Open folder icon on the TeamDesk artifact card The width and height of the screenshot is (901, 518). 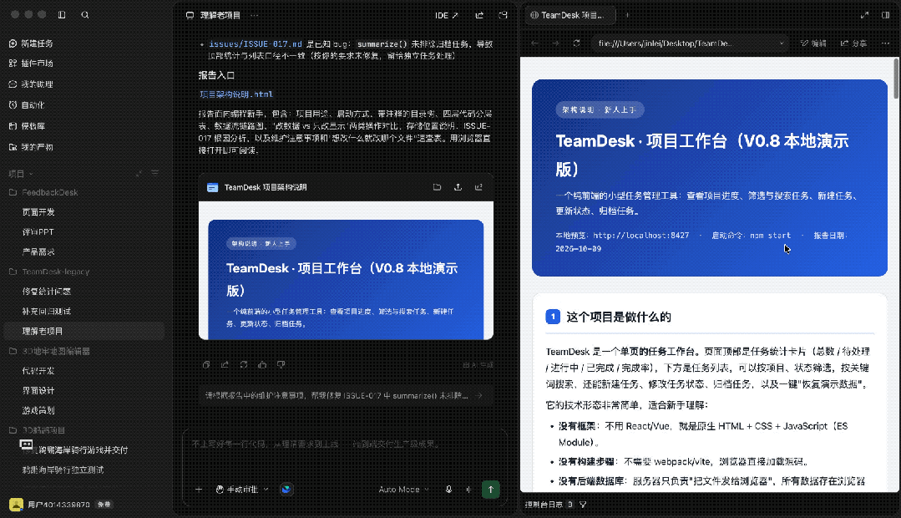point(438,187)
